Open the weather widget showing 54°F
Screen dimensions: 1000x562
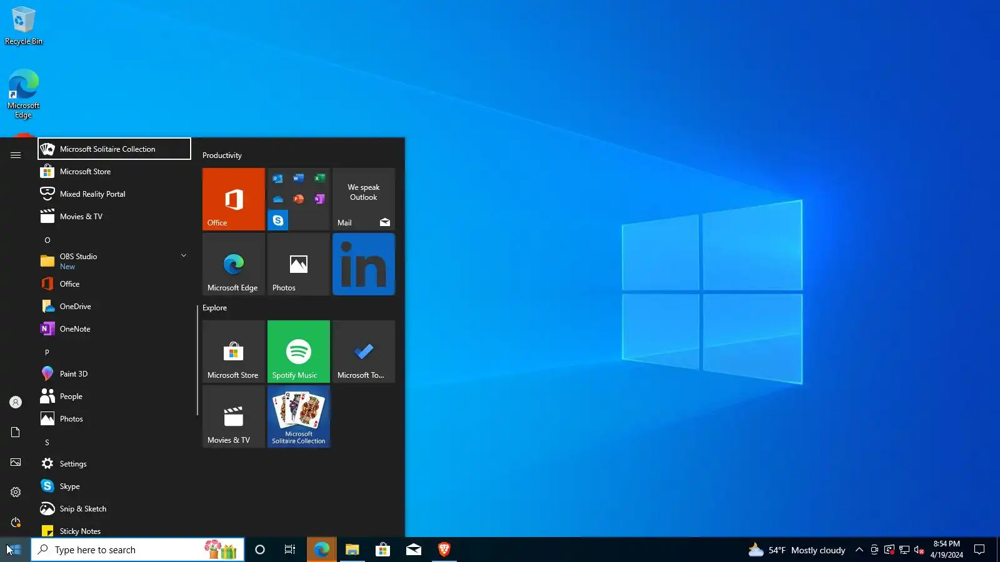click(797, 550)
